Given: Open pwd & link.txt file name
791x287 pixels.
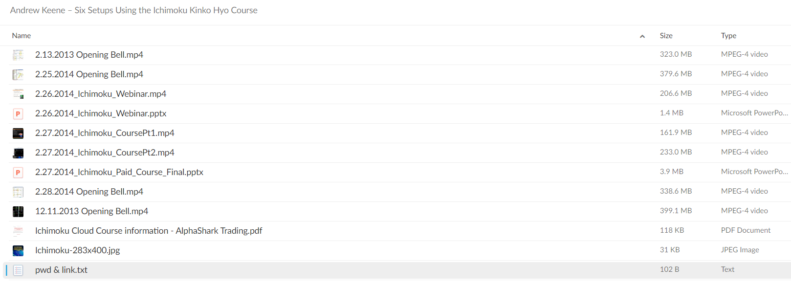Looking at the screenshot, I should [61, 270].
